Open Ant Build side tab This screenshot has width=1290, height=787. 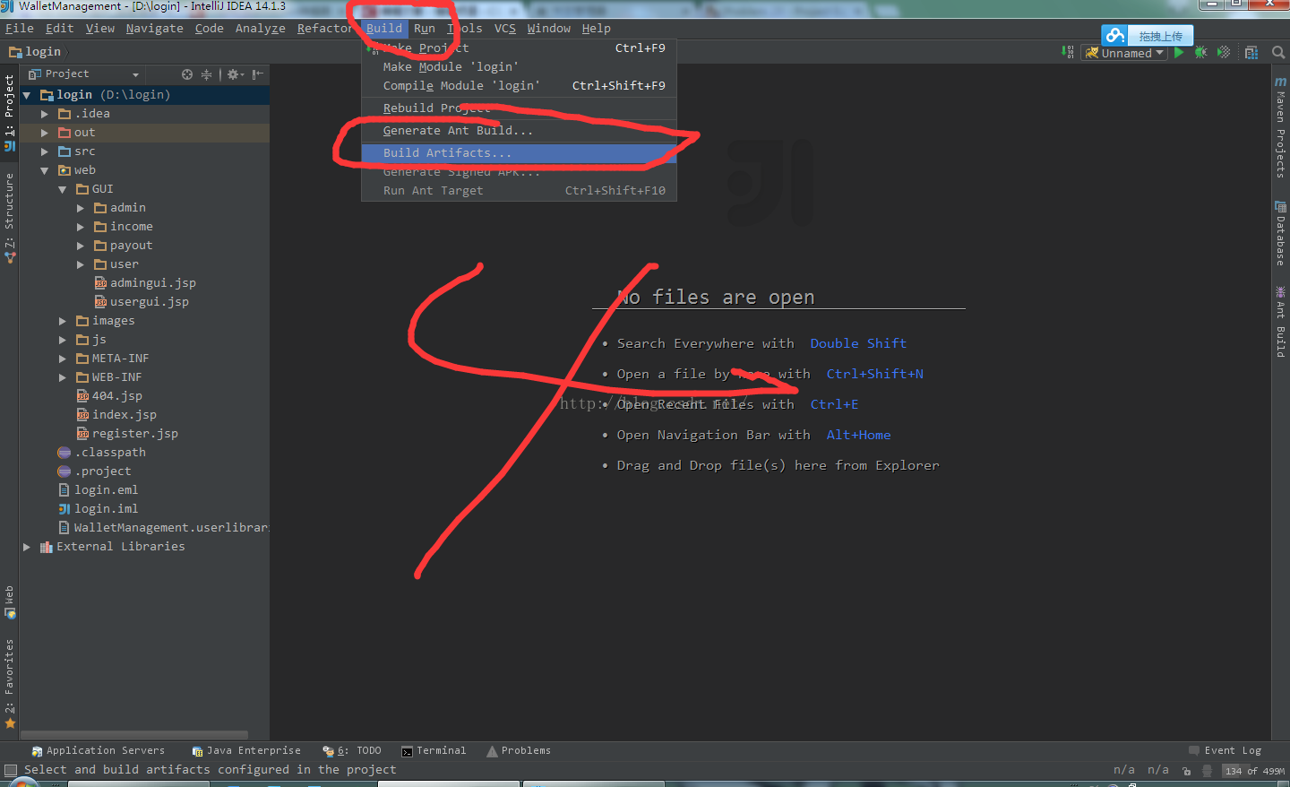(x=1280, y=322)
